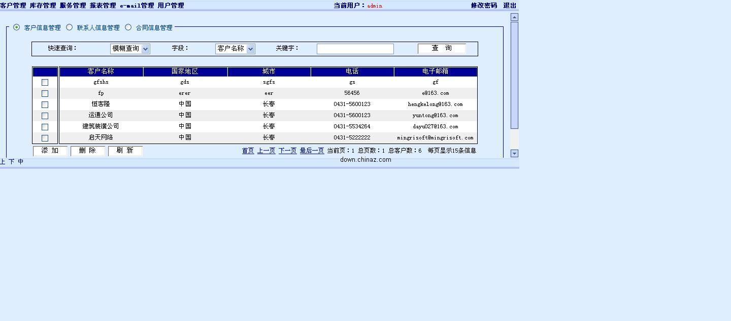Image resolution: width=731 pixels, height=321 pixels.
Task: Expand the 客户名称 field dropdown
Action: tap(235, 49)
